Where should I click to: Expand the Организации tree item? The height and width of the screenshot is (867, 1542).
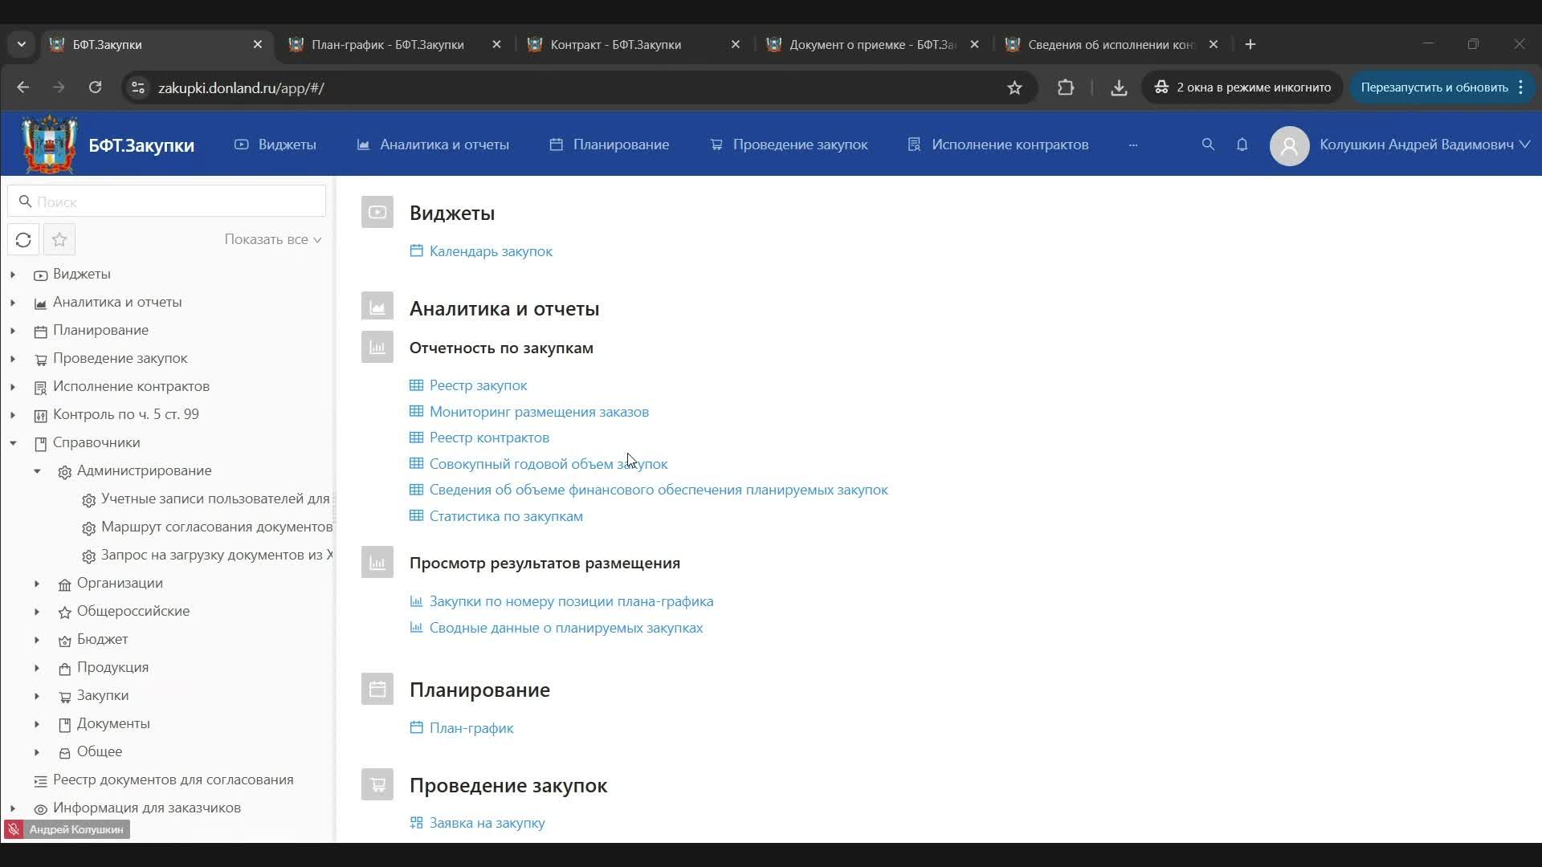pyautogui.click(x=36, y=583)
